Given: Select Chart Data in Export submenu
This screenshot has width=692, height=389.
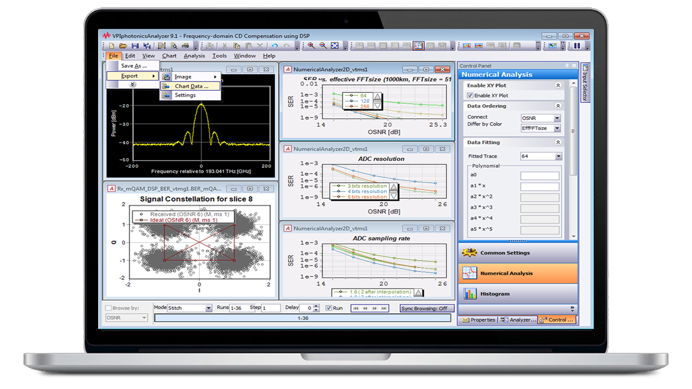Looking at the screenshot, I should pos(191,86).
